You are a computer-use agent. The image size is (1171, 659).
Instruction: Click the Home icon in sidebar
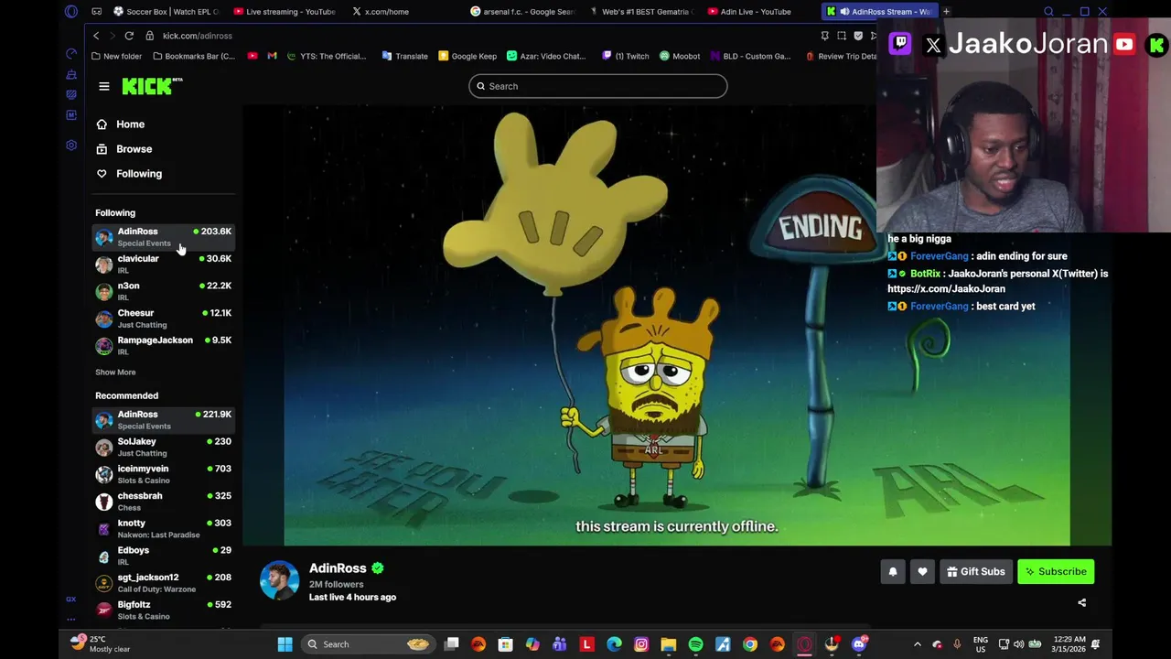tap(102, 124)
